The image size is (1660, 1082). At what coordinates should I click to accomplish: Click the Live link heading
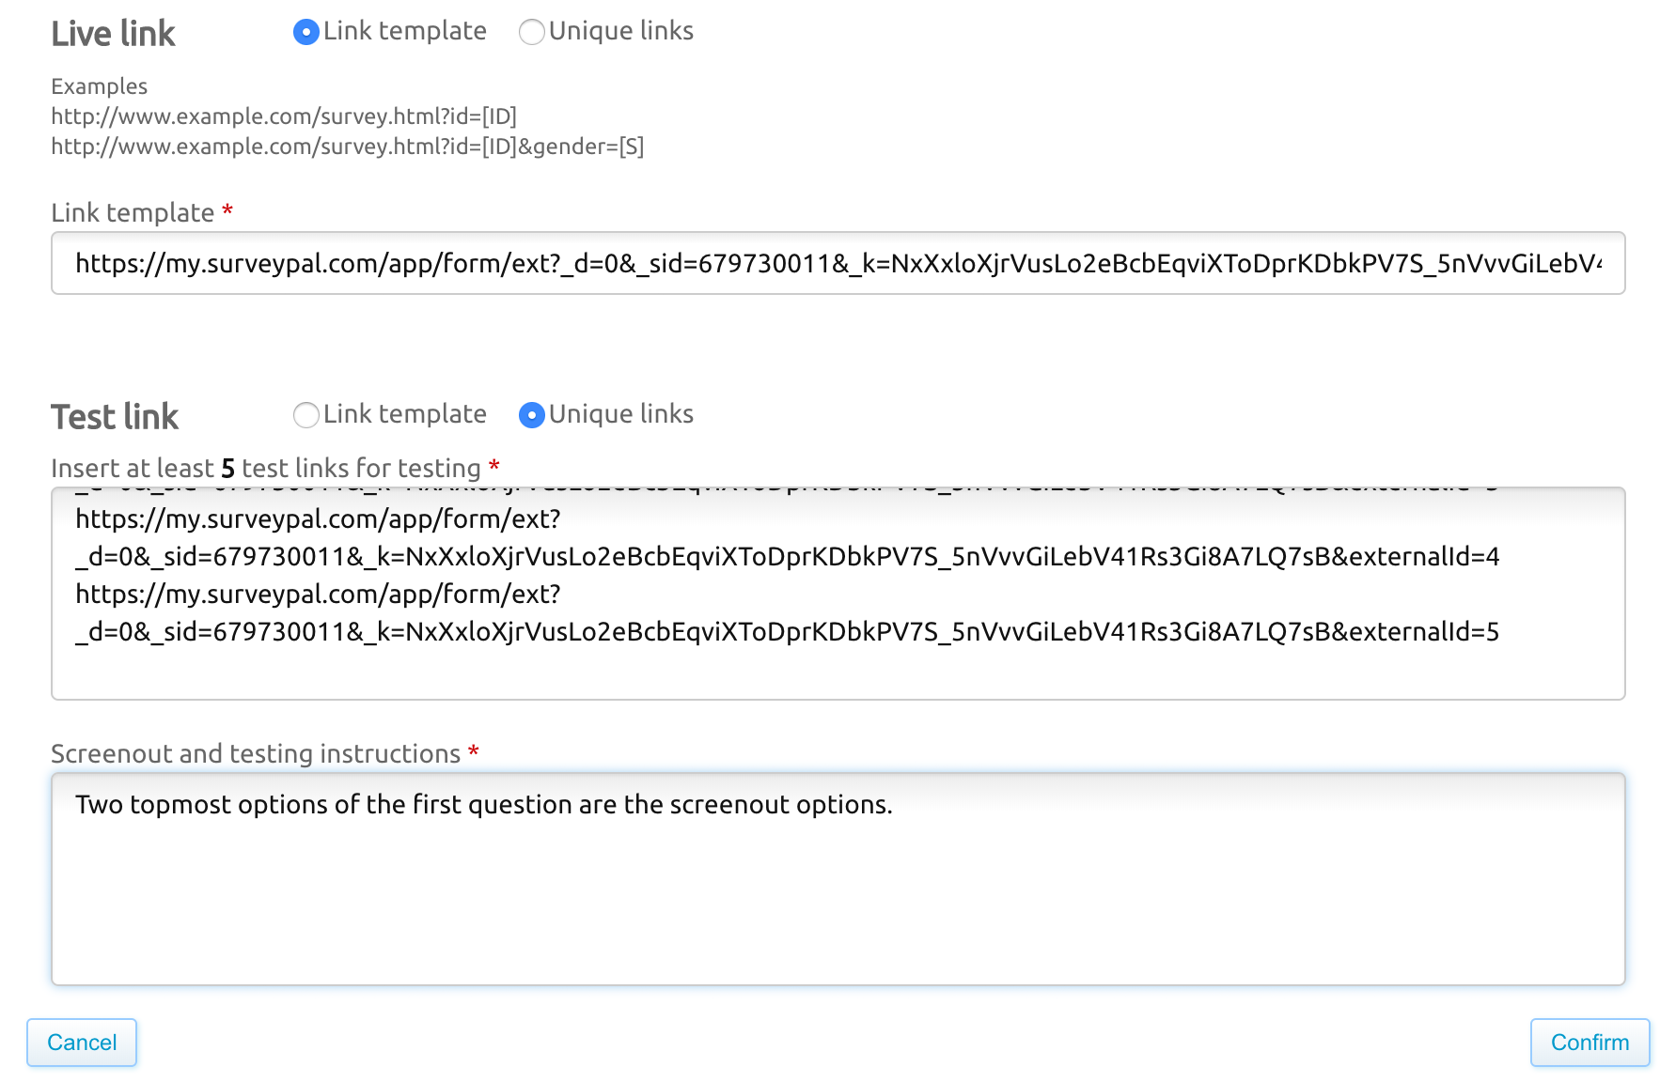point(113,34)
